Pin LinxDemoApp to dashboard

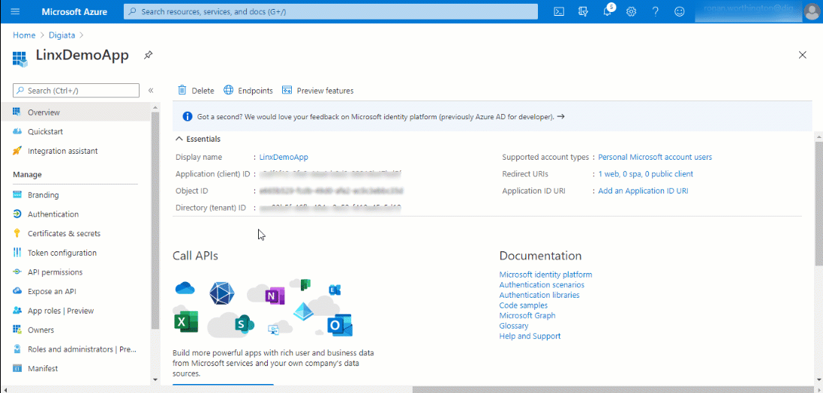(x=149, y=55)
